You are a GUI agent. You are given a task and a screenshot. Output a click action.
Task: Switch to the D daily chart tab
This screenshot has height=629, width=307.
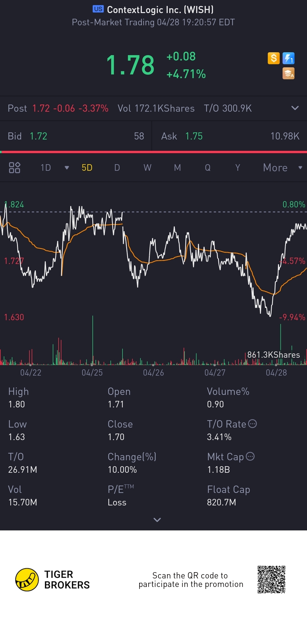(x=117, y=168)
